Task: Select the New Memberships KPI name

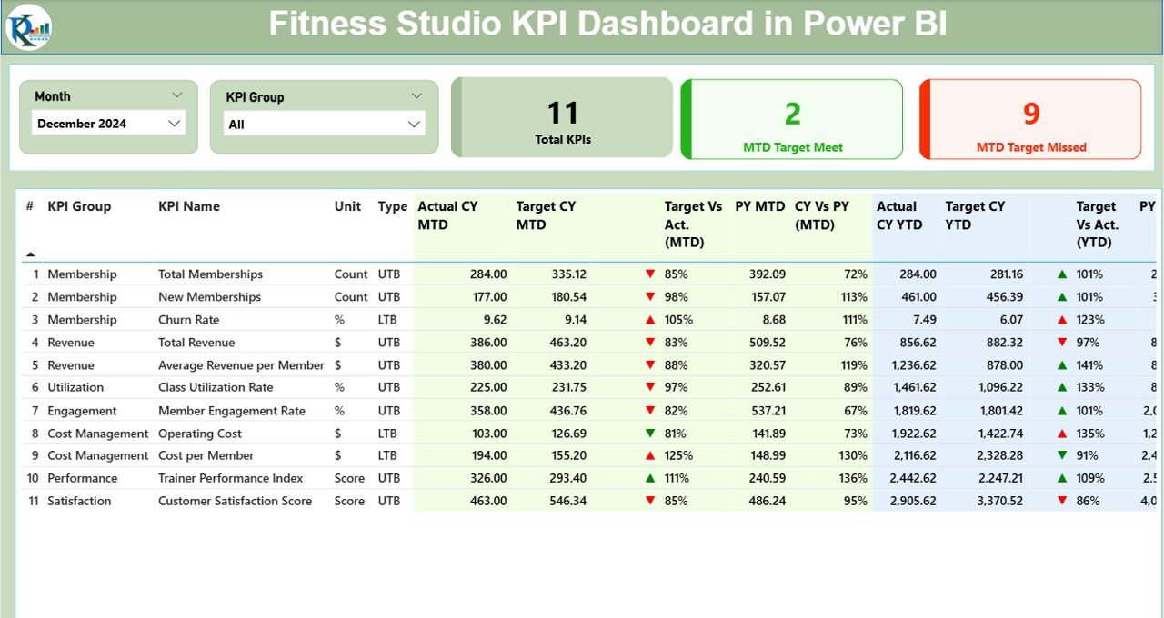Action: click(x=209, y=296)
